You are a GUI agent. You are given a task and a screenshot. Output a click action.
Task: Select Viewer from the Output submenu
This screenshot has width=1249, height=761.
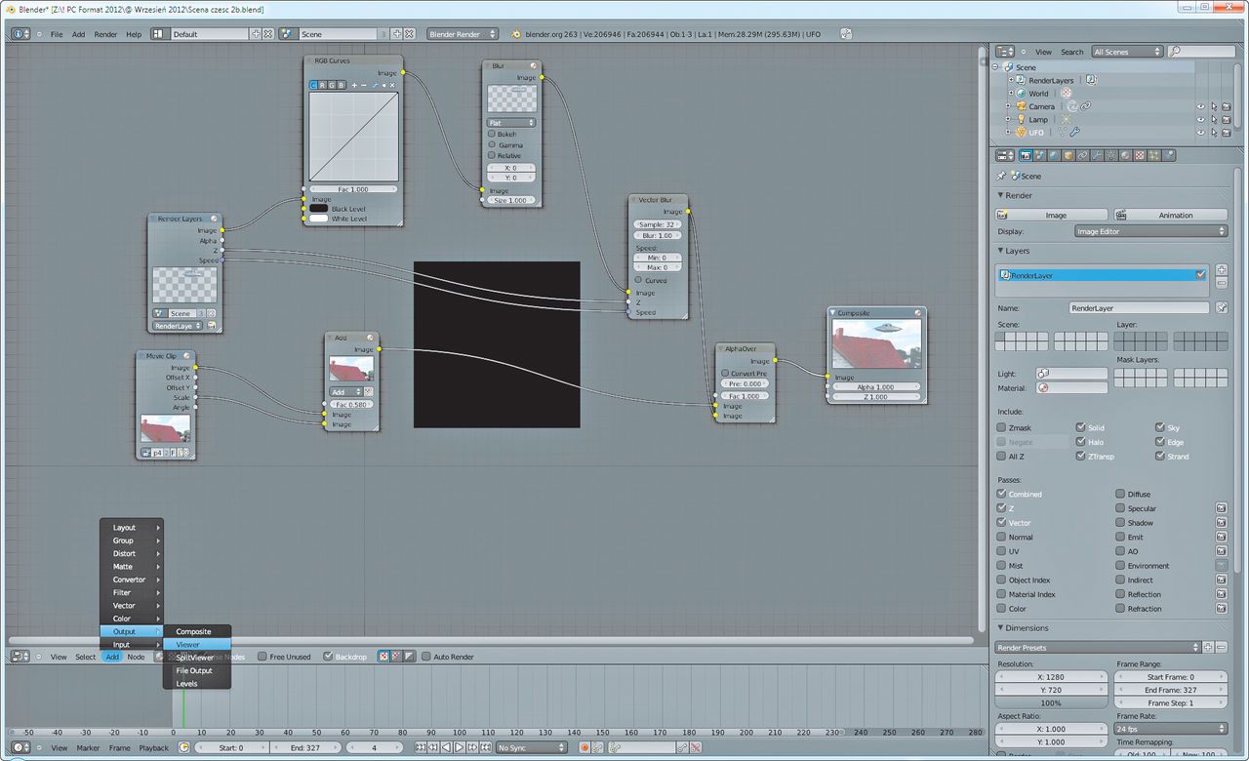tap(197, 644)
